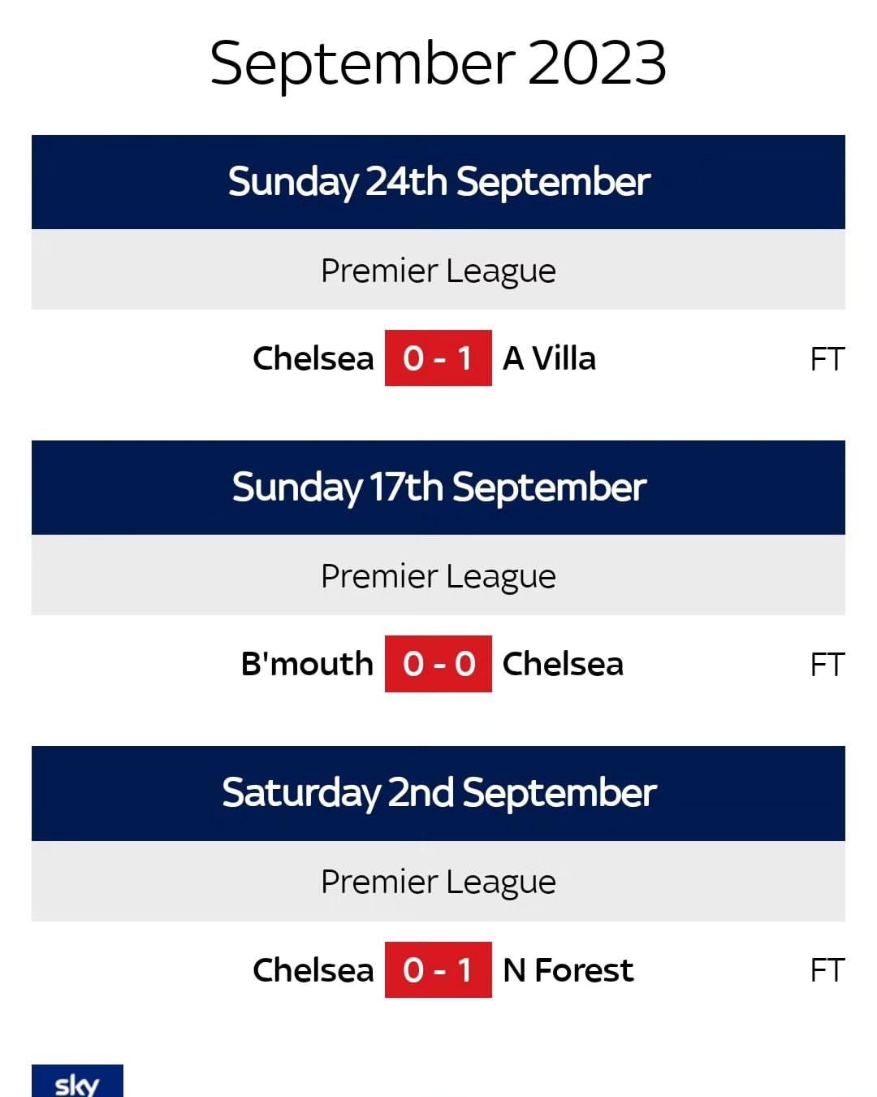Click Premier League label under 2nd September

point(438,882)
